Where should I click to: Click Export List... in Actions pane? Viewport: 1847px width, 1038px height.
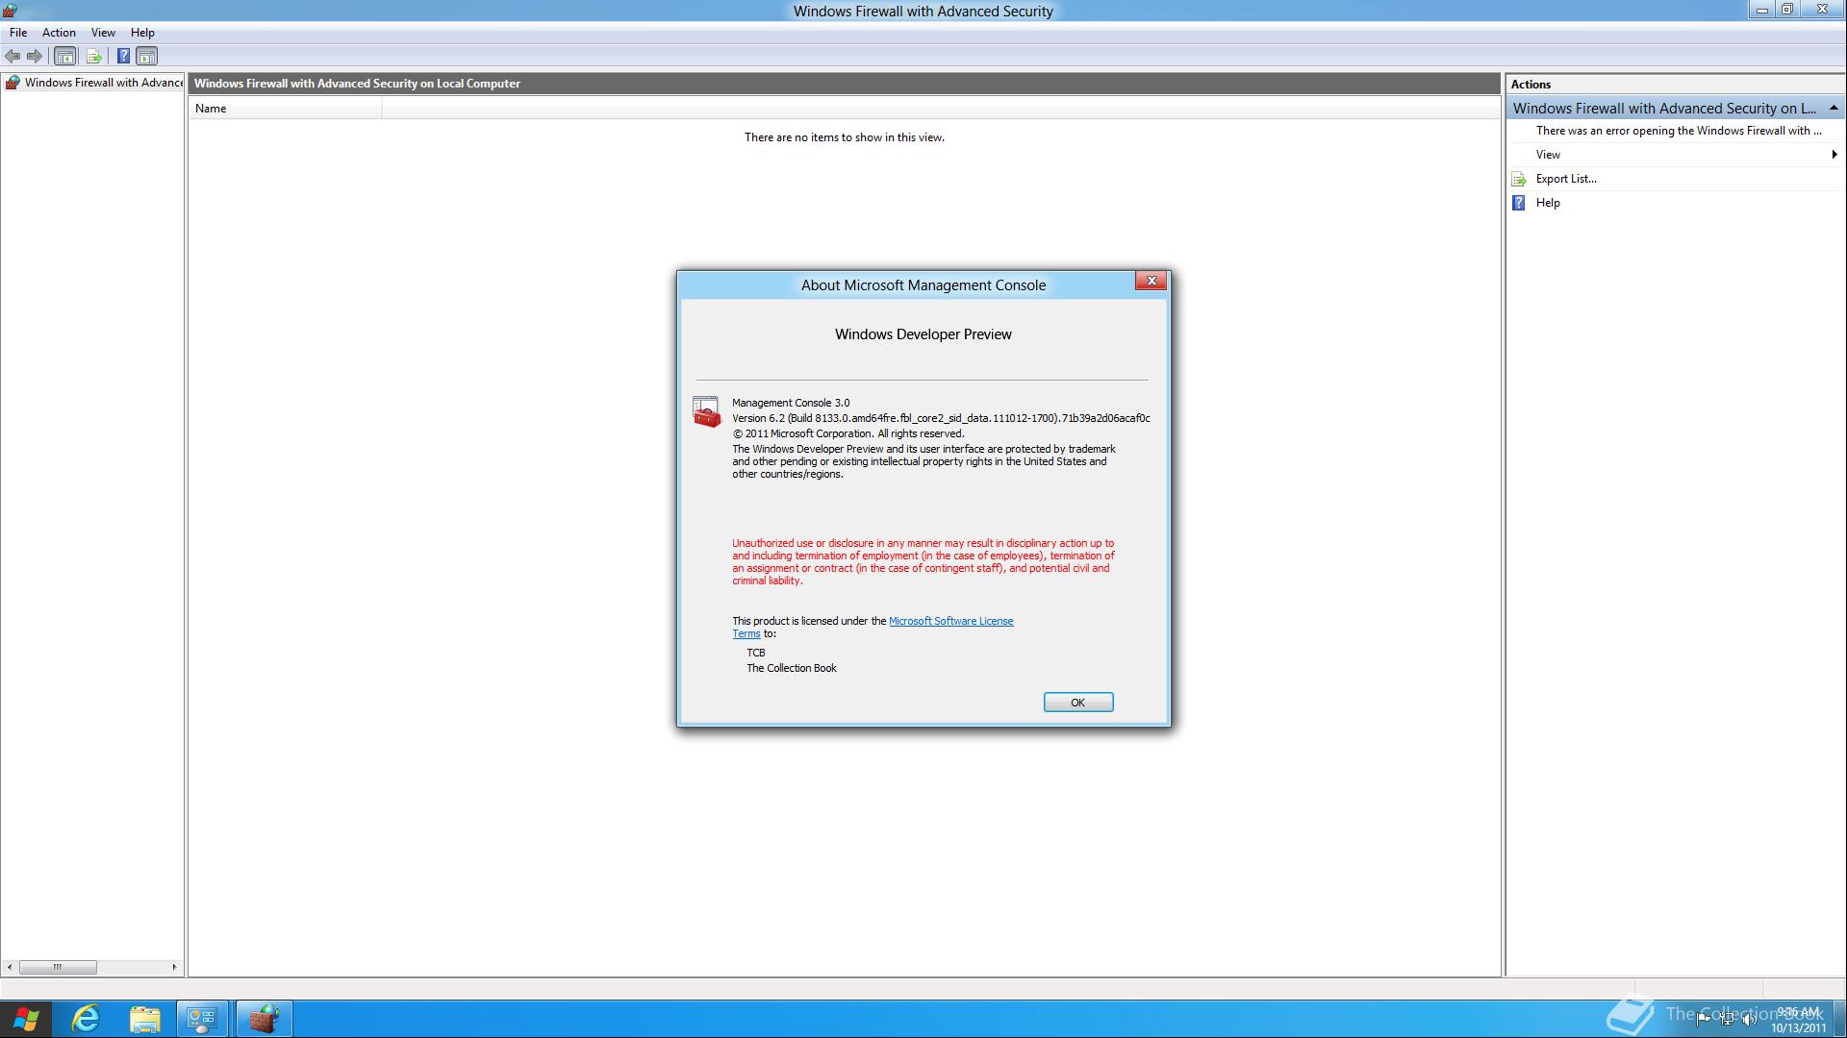(1566, 179)
